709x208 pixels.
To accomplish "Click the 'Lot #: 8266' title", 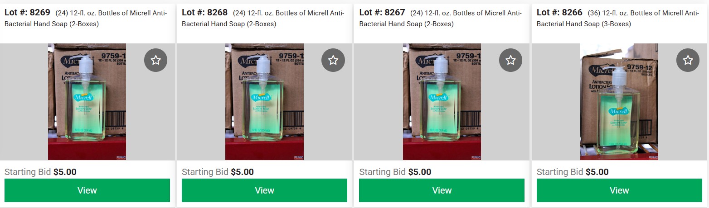I will (x=559, y=12).
